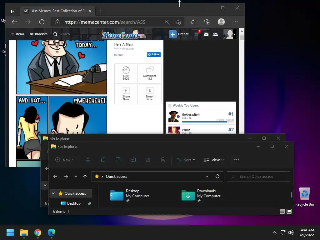Image resolution: width=320 pixels, height=240 pixels.
Task: Open the MemeCenter friends icon
Action: pos(215,34)
